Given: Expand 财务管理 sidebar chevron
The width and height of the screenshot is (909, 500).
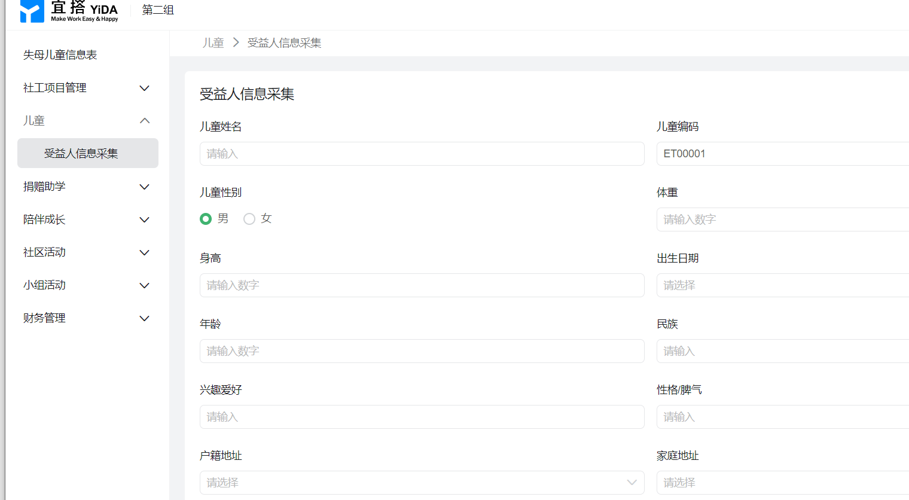Looking at the screenshot, I should pos(144,318).
